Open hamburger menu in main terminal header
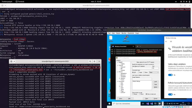The width and height of the screenshot is (192, 108). (x=185, y=6)
